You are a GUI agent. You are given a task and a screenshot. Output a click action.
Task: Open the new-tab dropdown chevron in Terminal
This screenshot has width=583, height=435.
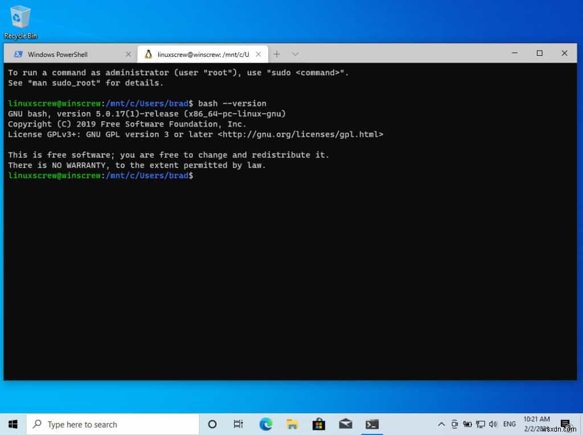coord(295,54)
